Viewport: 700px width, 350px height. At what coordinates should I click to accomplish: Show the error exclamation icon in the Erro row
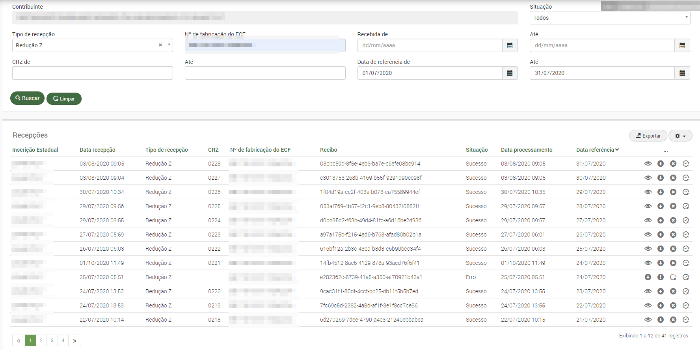[661, 277]
